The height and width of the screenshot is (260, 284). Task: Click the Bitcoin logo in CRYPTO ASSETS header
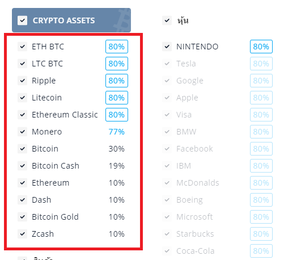121,20
